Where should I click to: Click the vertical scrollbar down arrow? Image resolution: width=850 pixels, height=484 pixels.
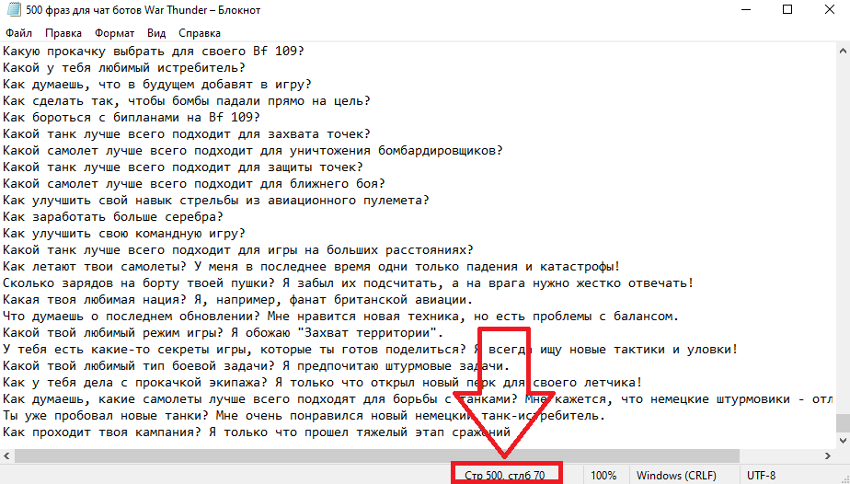(x=843, y=441)
